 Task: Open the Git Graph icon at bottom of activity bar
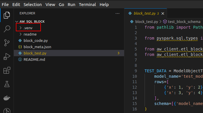(7, 111)
